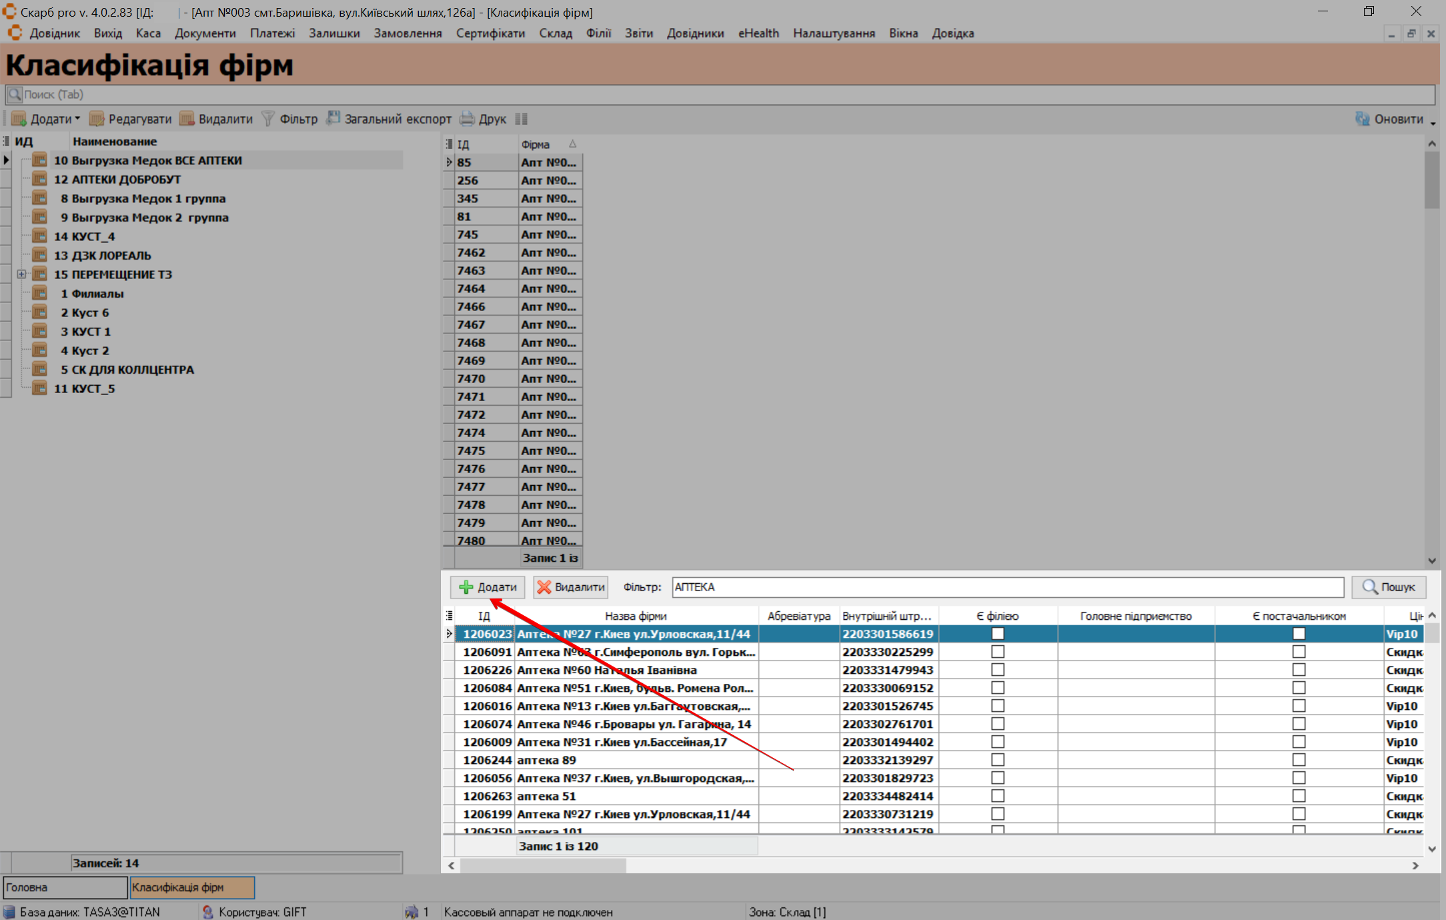Image resolution: width=1446 pixels, height=920 pixels.
Task: Toggle Є філією checkbox for firm 1206091
Action: tap(997, 652)
